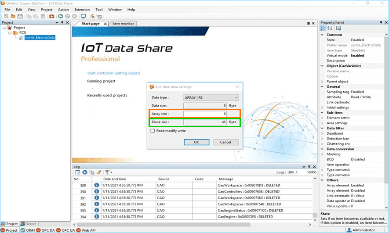Click the first Log toolbar refresh-window icon
Image resolution: width=389 pixels, height=233 pixels.
click(78, 172)
